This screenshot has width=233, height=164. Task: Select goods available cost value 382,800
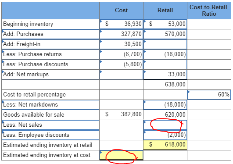pos(131,114)
